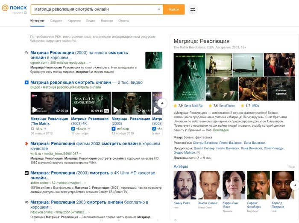Play the Matrix Revolutions 4K vk.com video
This screenshot has width=299, height=223.
click(91, 103)
